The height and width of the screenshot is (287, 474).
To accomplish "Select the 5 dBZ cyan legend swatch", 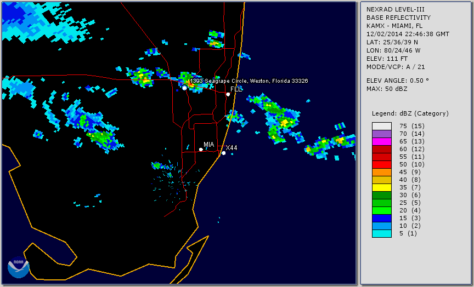I will tap(381, 233).
